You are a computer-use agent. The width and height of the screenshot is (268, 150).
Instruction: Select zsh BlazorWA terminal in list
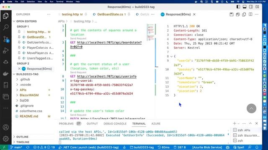(x=246, y=135)
